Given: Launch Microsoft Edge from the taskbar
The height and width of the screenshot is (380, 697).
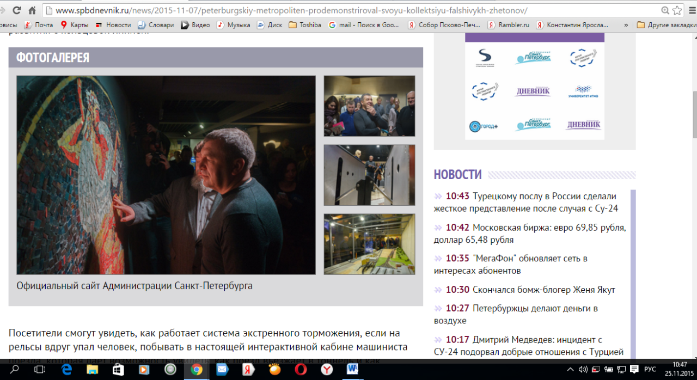Looking at the screenshot, I should point(66,370).
